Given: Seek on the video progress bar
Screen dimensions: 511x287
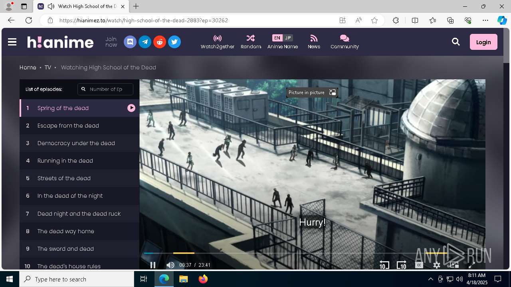Looking at the screenshot, I should point(312,253).
